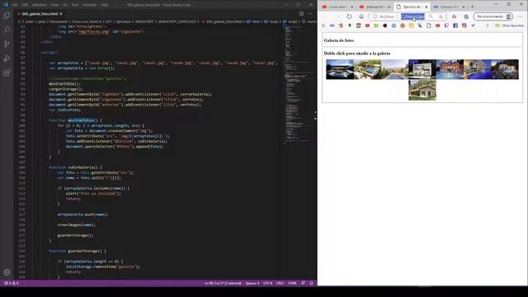Viewport: 528px width, 297px height.
Task: Click the fourth house photo thumbnail
Action: 422,69
